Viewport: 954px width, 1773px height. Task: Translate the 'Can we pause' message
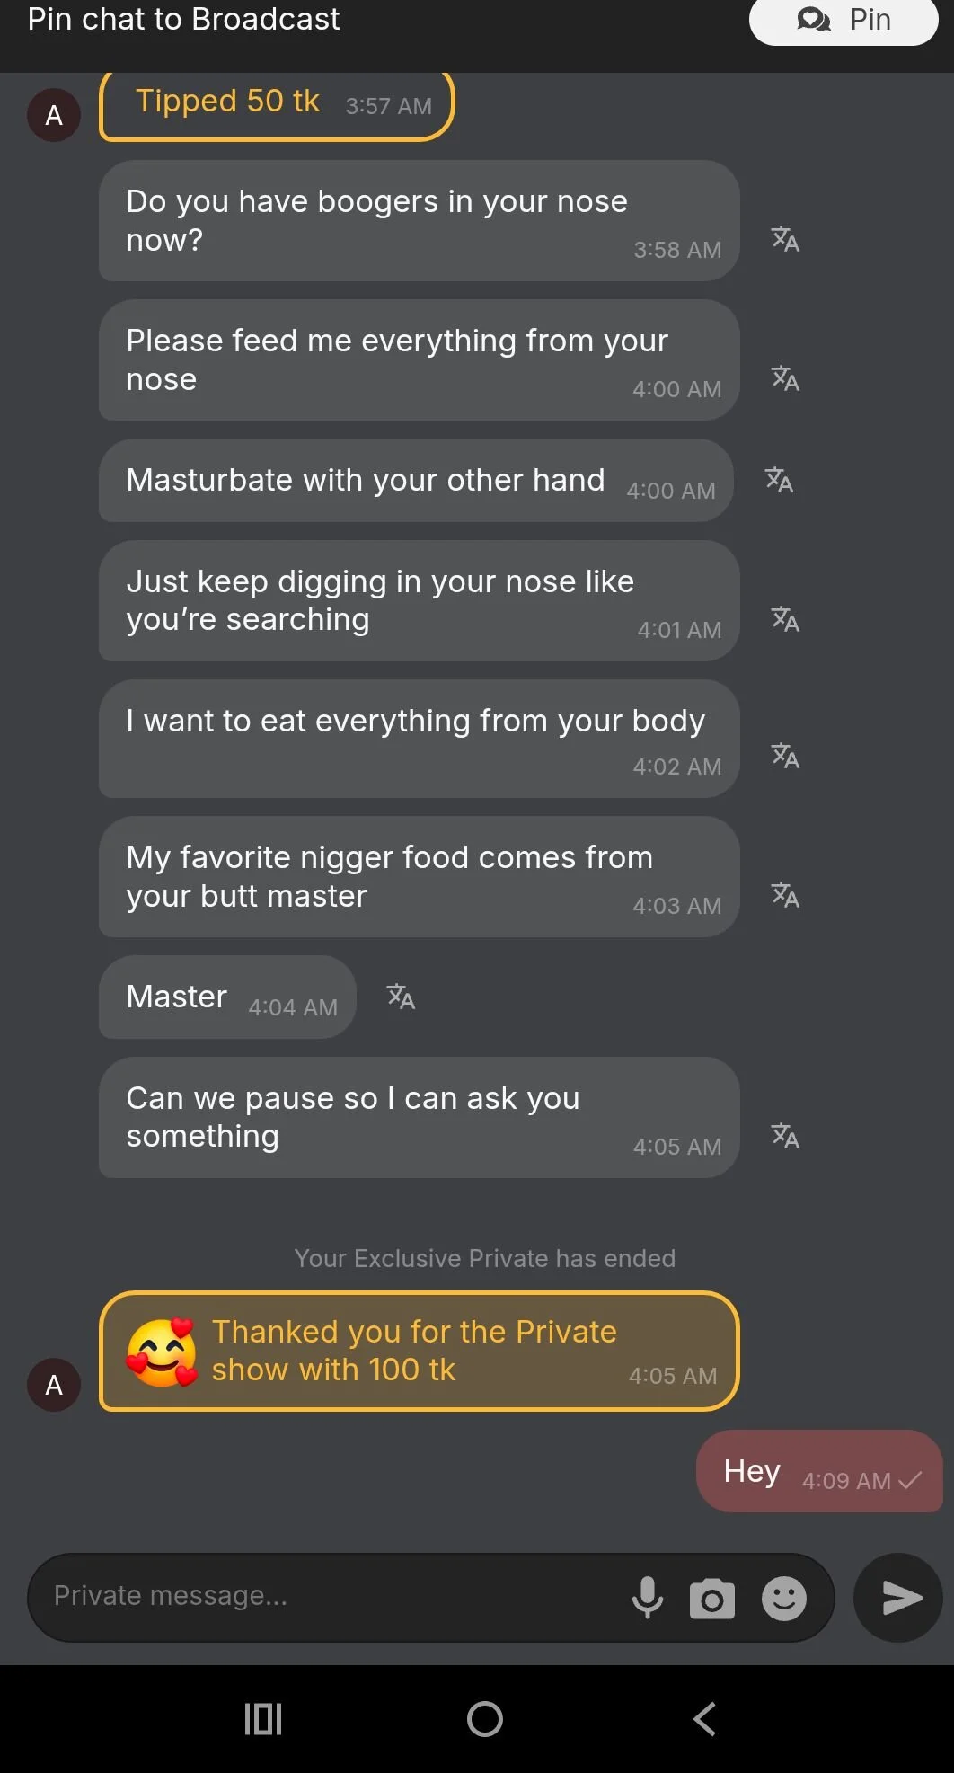[785, 1136]
